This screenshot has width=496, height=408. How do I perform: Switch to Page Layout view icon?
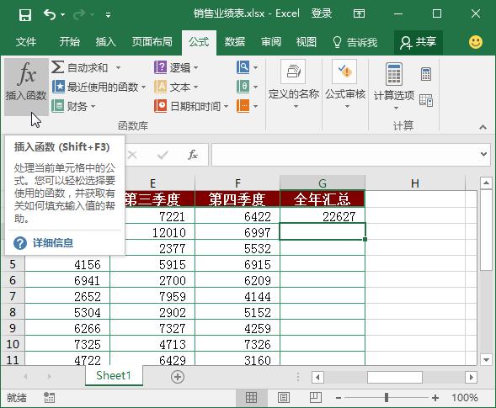(284, 398)
